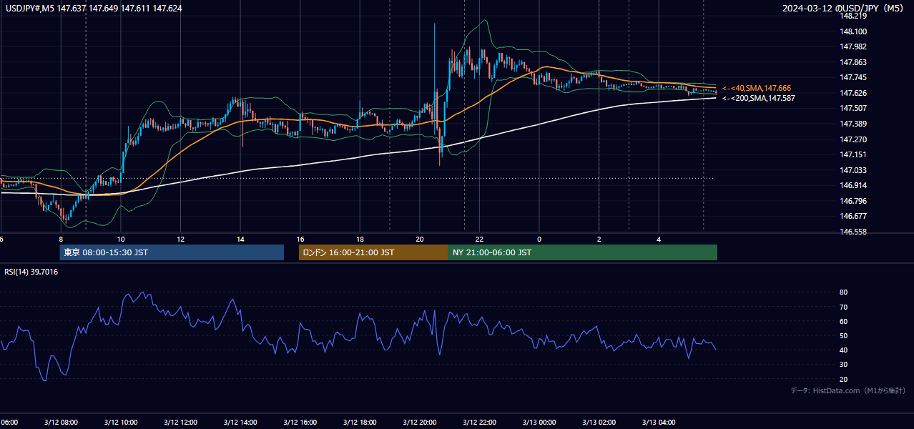Click RSI axis level 30

pos(843,365)
